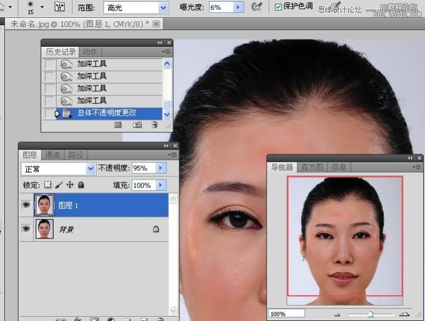
Task: Switch to the 通道 tab
Action: (53, 155)
